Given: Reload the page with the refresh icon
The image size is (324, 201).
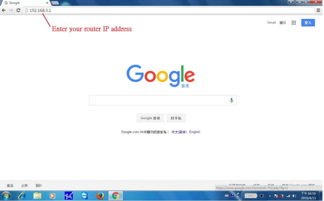Looking at the screenshot, I should [x=18, y=10].
